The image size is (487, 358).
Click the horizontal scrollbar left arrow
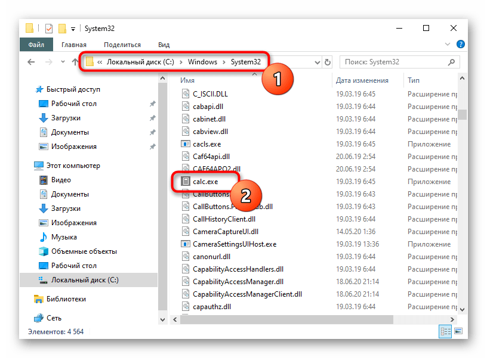click(x=175, y=319)
